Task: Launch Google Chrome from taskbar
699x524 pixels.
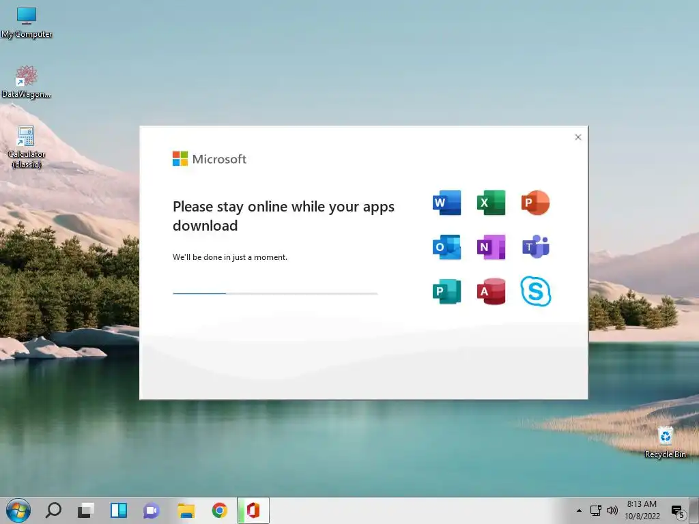Action: [219, 510]
